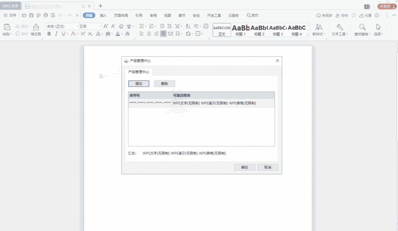Apply Superscript formatting

[83, 34]
